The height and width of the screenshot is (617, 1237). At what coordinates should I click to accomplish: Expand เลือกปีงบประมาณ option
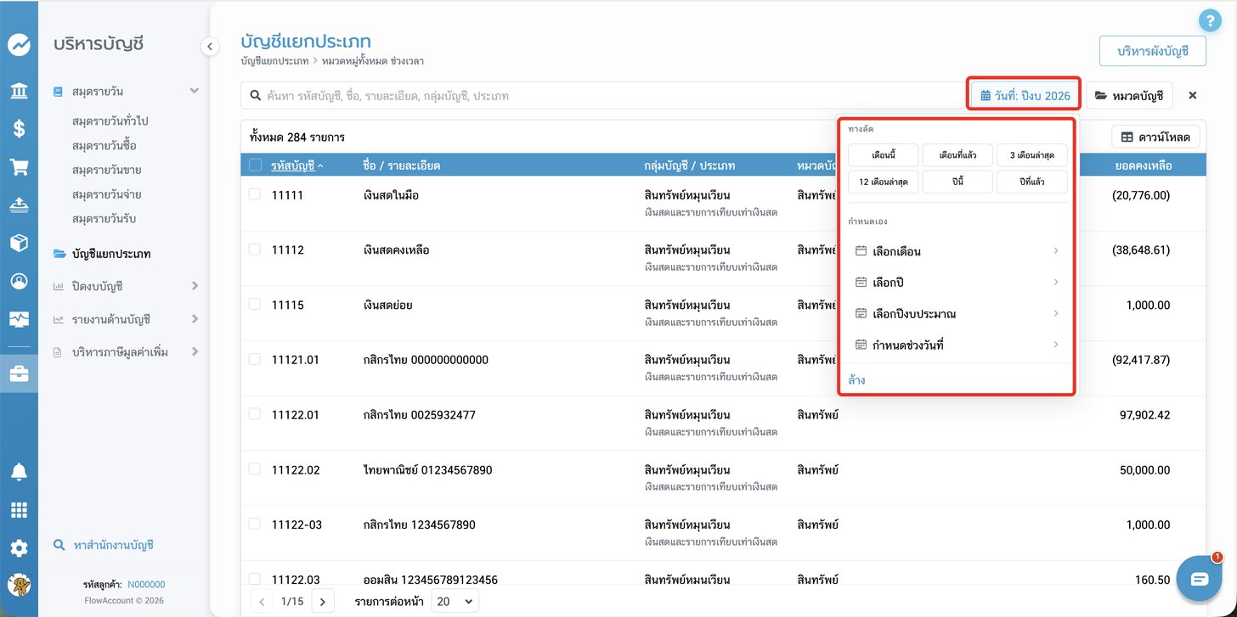957,314
